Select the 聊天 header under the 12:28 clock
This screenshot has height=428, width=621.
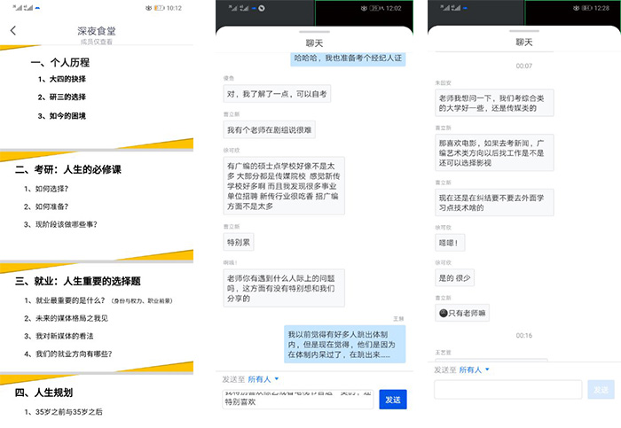tap(523, 42)
